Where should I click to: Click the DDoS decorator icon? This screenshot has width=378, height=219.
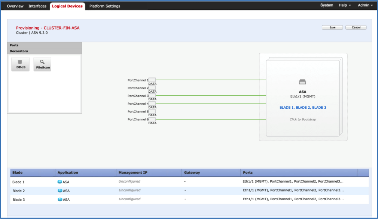point(20,64)
